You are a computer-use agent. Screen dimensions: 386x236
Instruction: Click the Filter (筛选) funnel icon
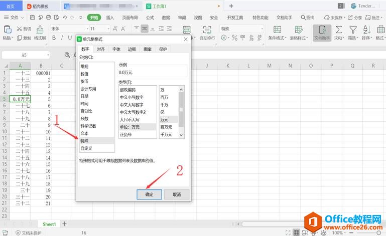(353, 30)
